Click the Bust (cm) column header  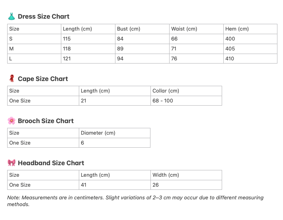[x=128, y=29]
